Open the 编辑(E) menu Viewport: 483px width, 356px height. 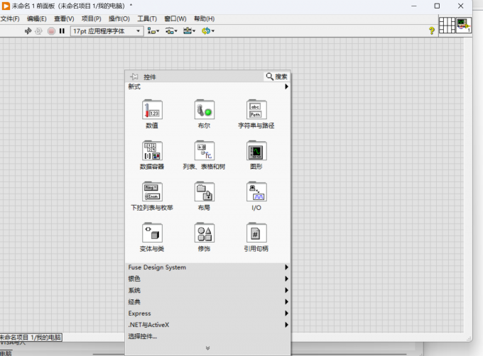[x=37, y=18]
